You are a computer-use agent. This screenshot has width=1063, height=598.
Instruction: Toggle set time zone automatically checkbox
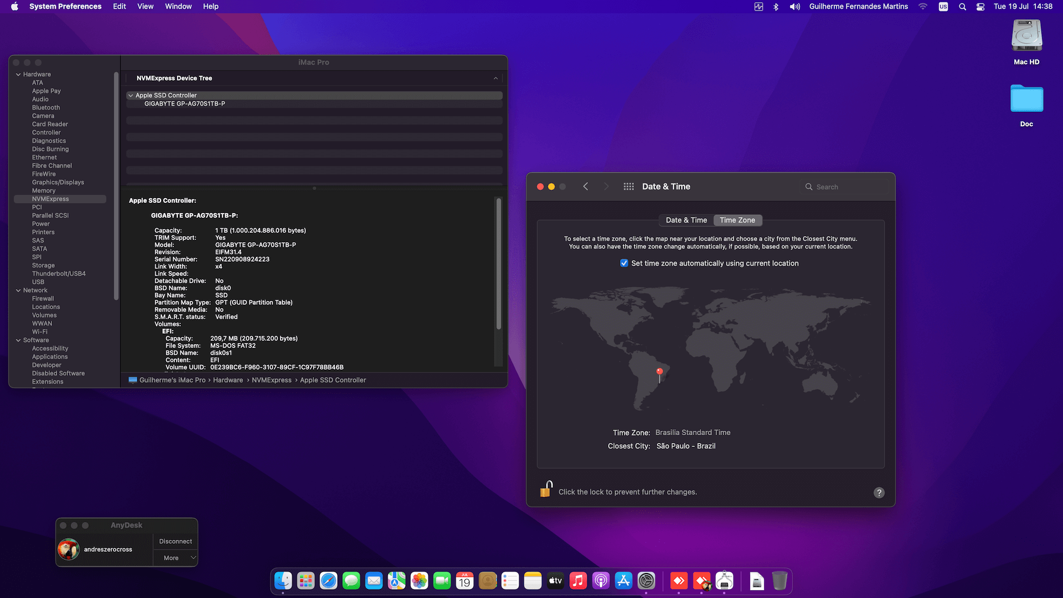(624, 263)
